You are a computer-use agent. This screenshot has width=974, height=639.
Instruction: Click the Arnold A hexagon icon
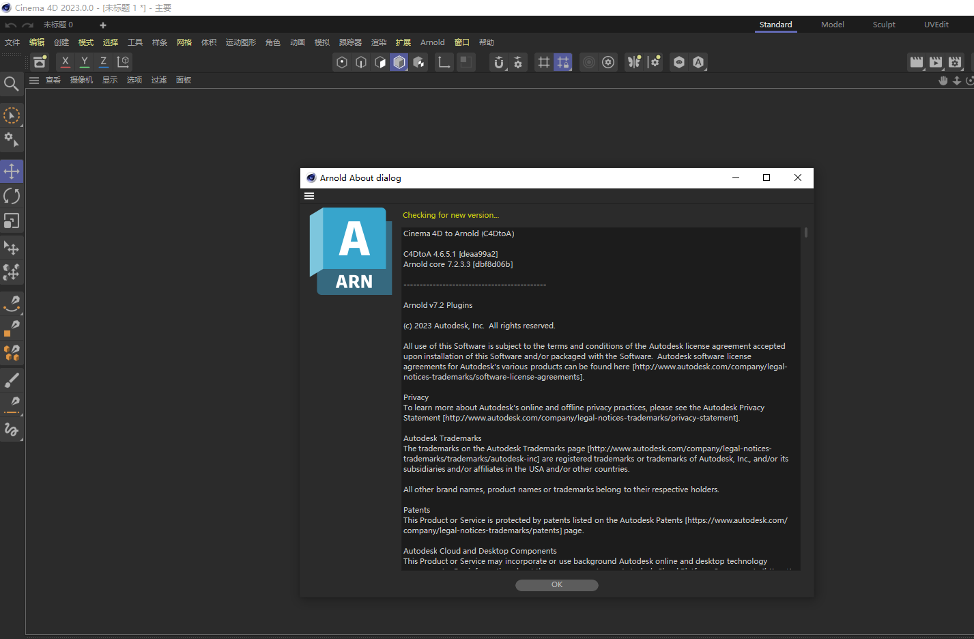click(698, 62)
